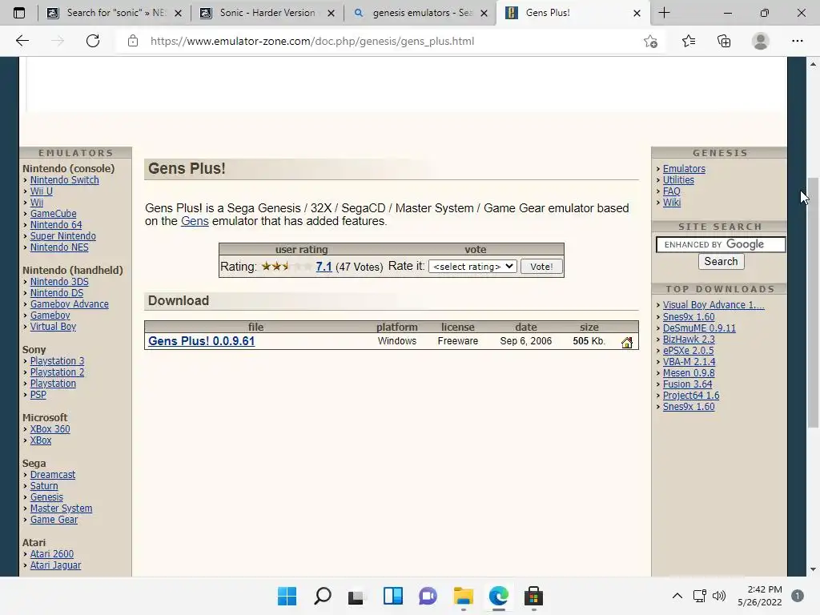
Task: Select the Gens Plus! tab
Action: 573,13
